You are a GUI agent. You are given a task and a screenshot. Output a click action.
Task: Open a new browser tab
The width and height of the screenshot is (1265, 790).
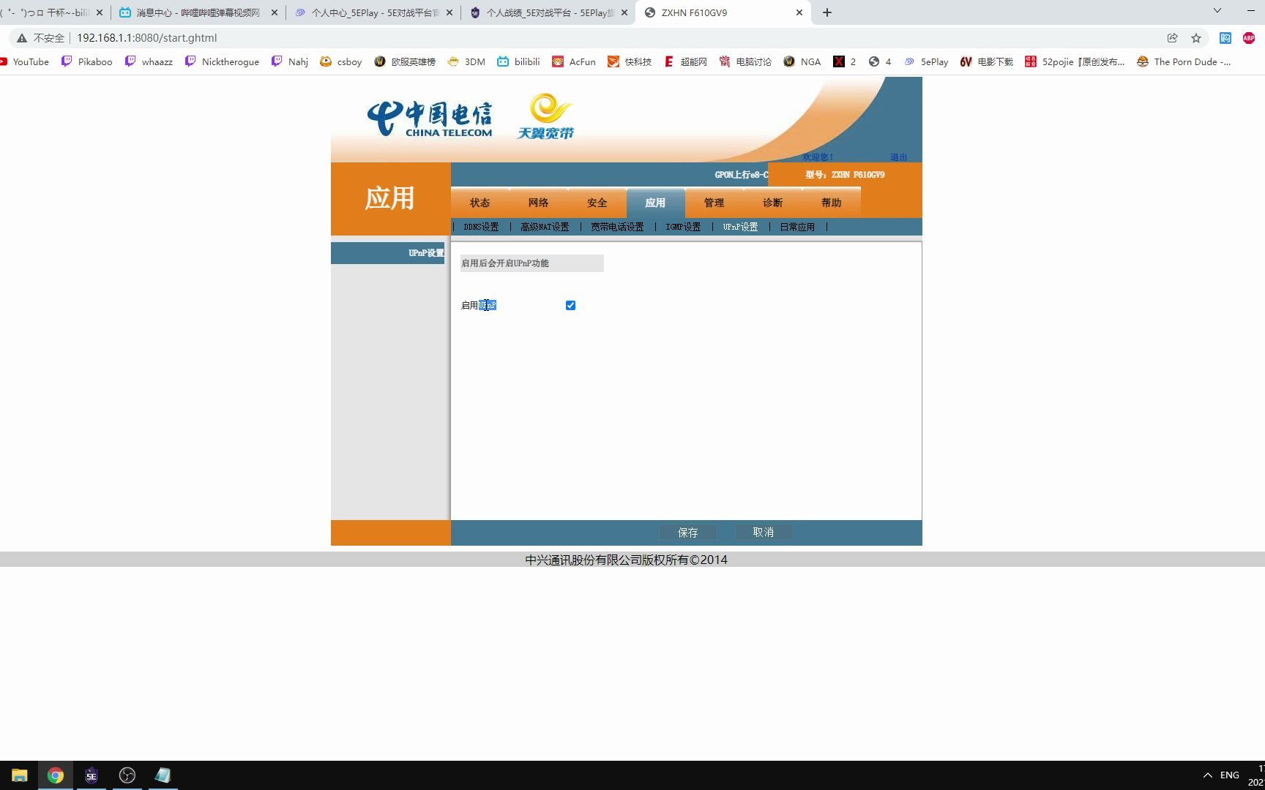click(x=827, y=12)
